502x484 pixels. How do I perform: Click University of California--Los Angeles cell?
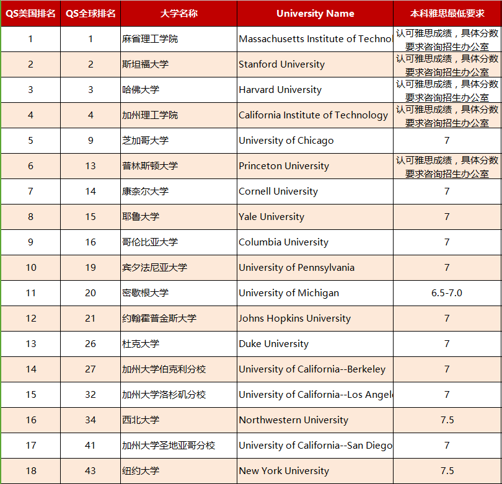click(315, 394)
